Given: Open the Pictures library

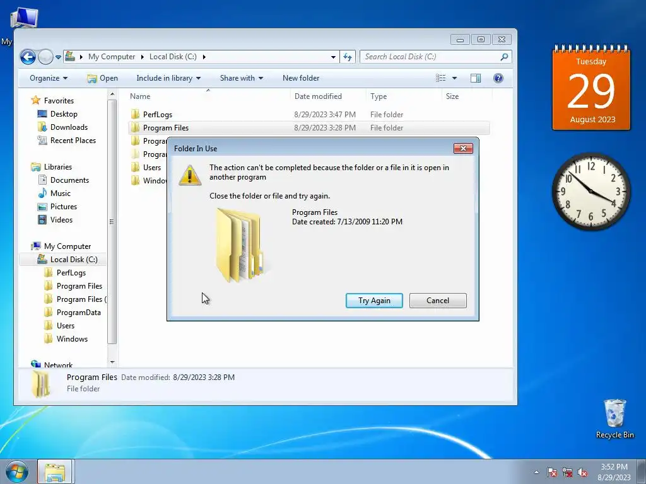Looking at the screenshot, I should coord(64,207).
